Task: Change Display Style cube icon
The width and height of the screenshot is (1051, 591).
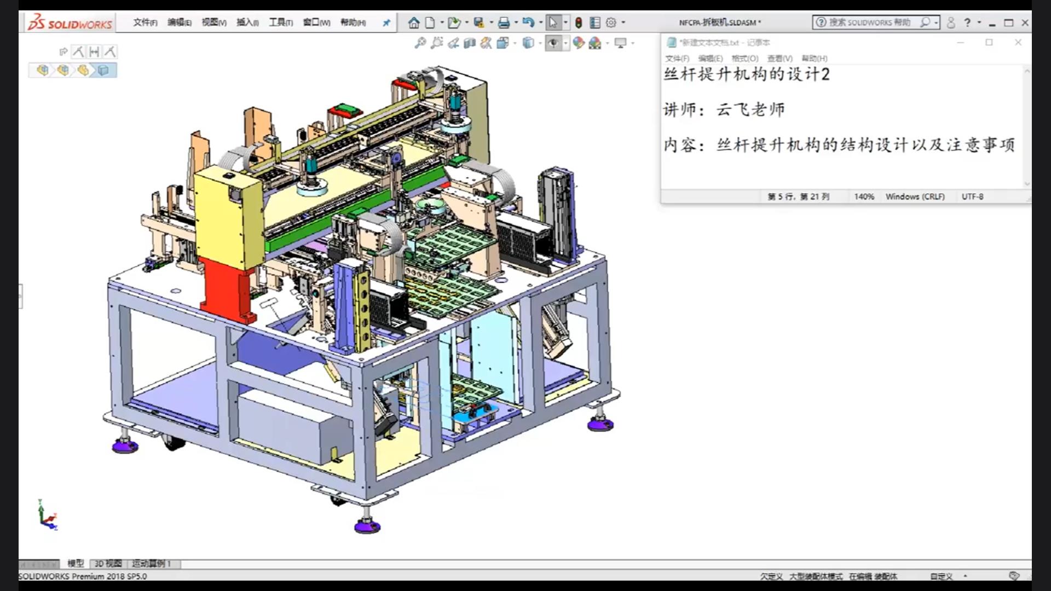Action: tap(528, 43)
